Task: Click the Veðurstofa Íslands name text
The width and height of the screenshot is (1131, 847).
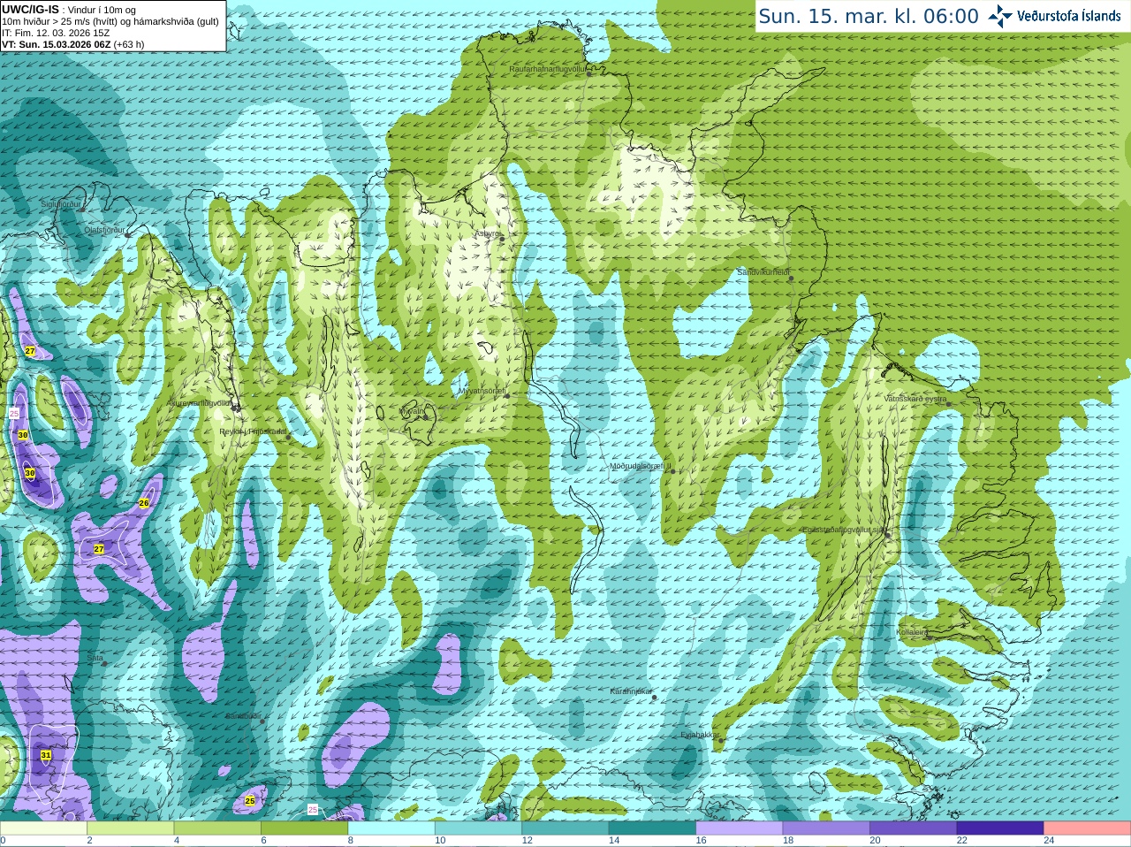Action: (1068, 16)
